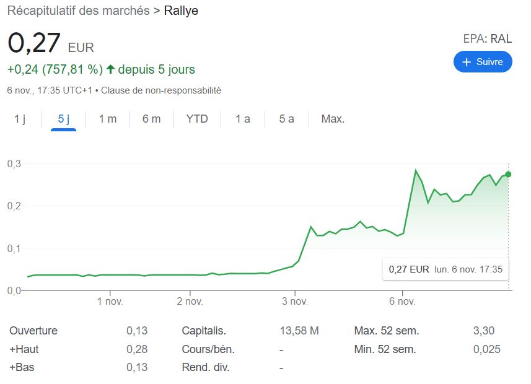531x384 pixels.
Task: Open Récapitulatif des marchés breadcrumb link
Action: tap(78, 11)
